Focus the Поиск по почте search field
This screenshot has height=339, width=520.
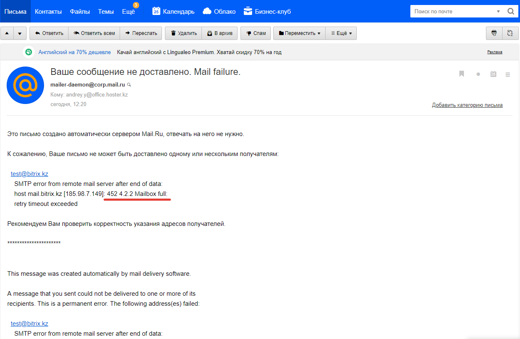point(453,12)
